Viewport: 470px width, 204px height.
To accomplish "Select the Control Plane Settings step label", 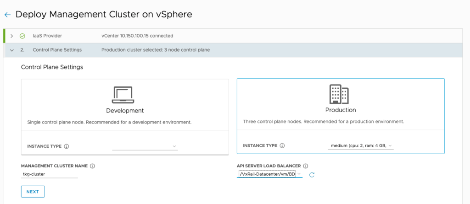I will pos(57,50).
